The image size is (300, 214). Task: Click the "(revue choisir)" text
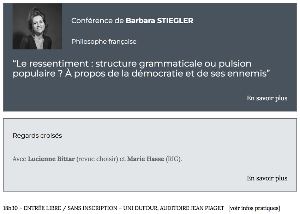tap(97, 159)
